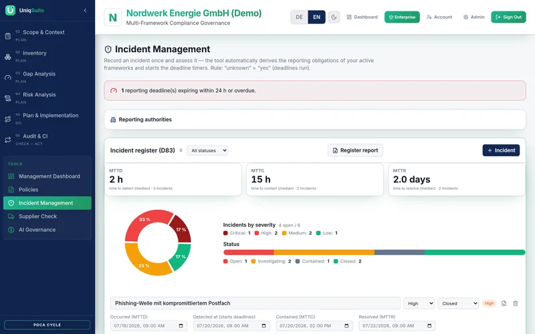Click green 17% donut segment
Viewport: 535px width, 334px height.
pyautogui.click(x=180, y=257)
